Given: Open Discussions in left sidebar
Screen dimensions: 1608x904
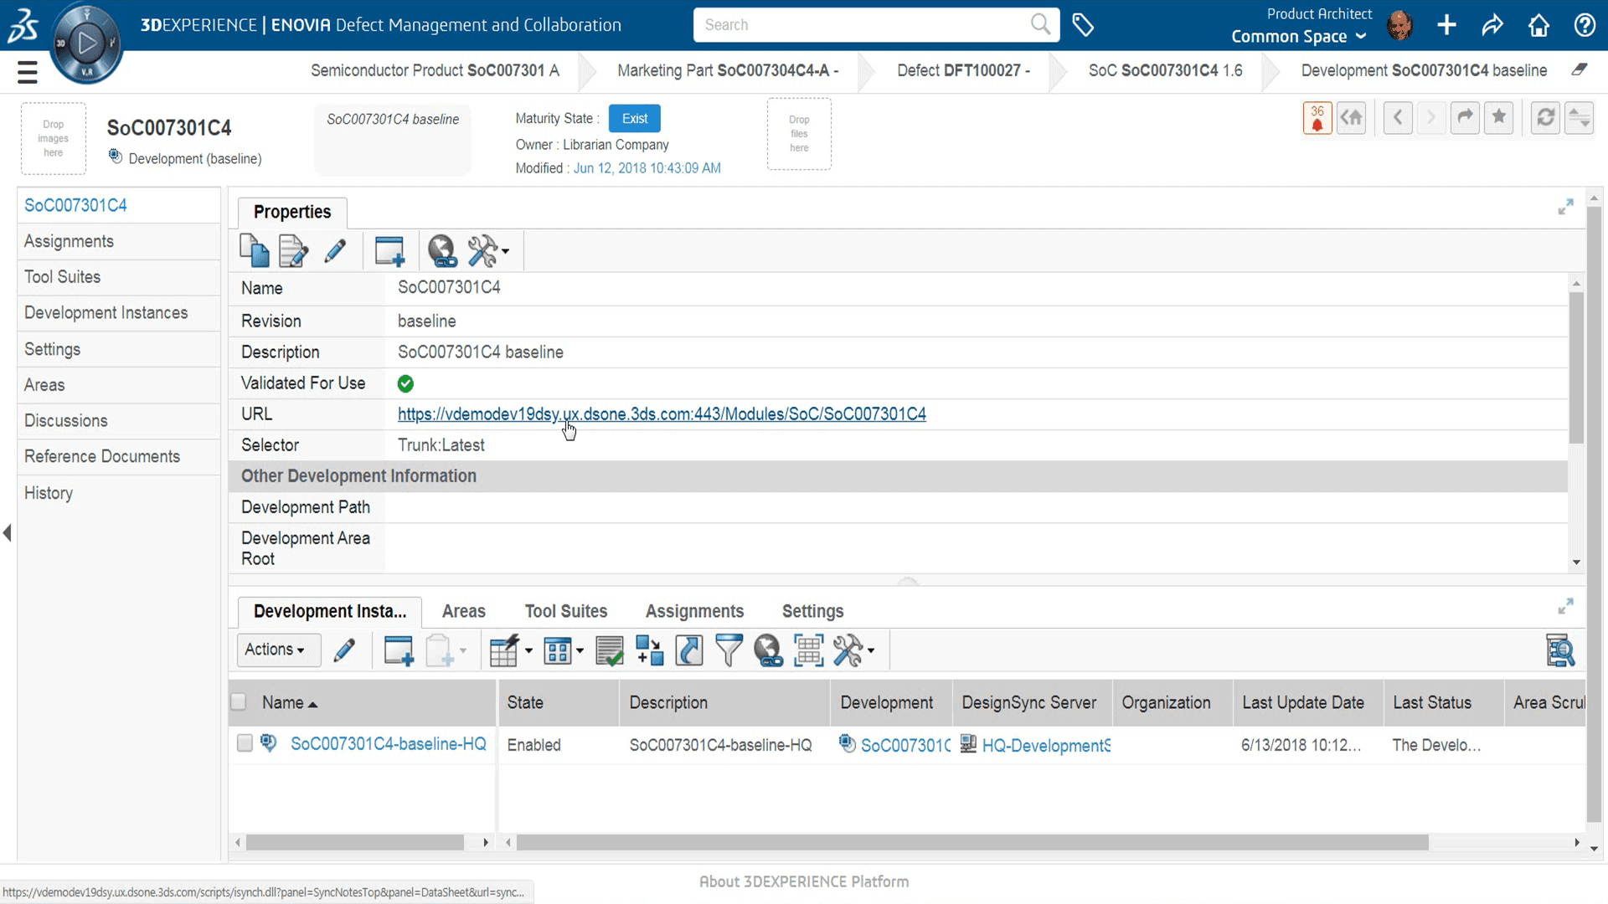Looking at the screenshot, I should click(x=119, y=420).
